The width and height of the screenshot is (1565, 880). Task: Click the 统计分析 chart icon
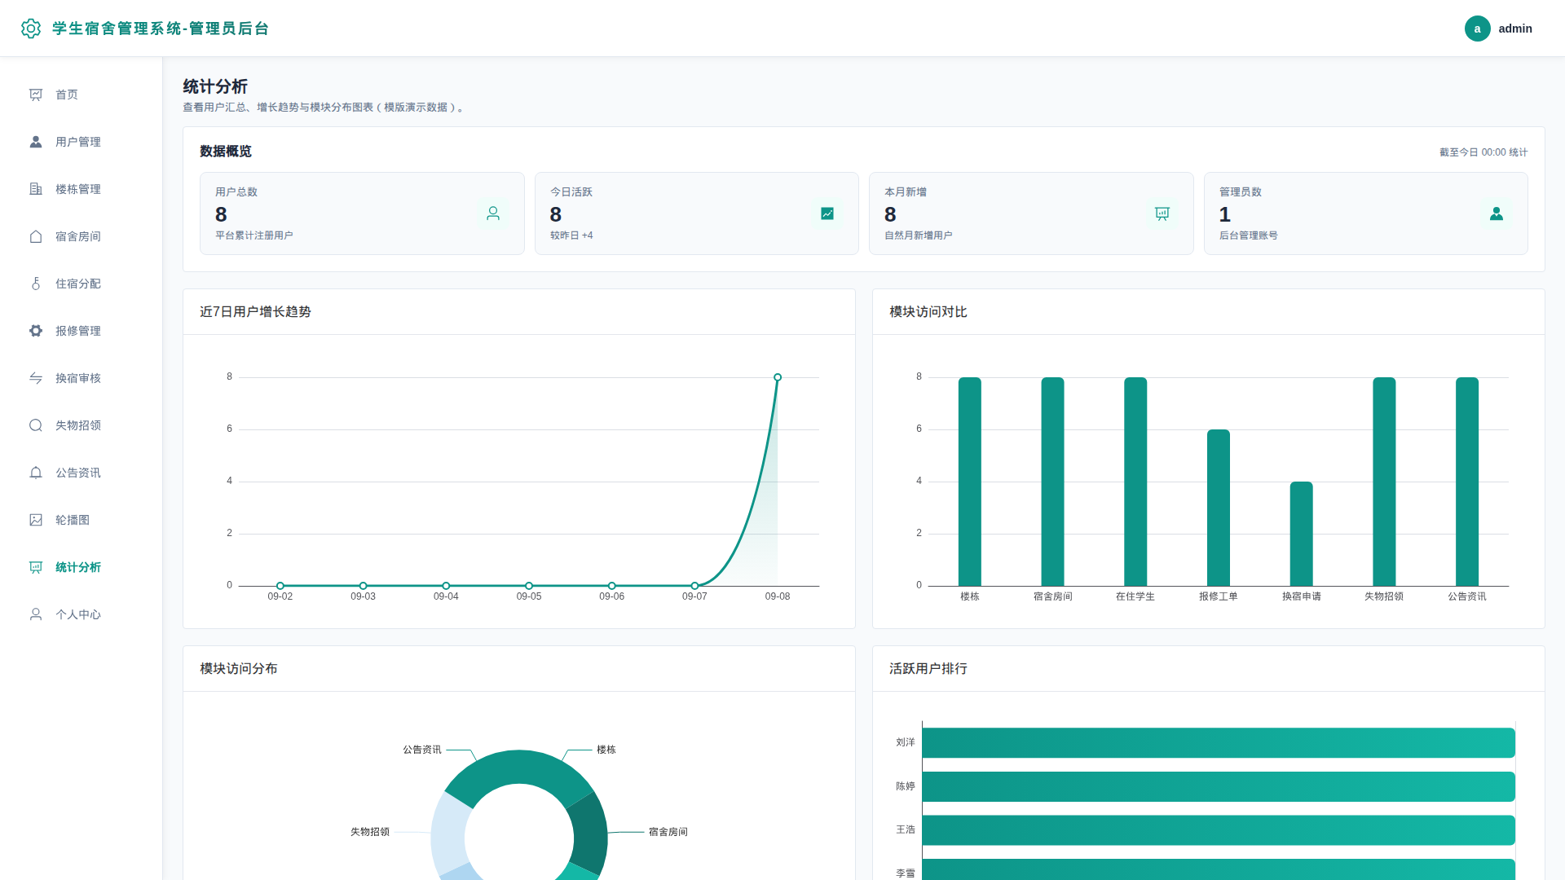(x=36, y=567)
